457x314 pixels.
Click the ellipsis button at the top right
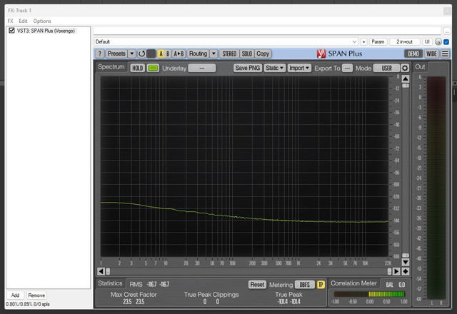447,31
